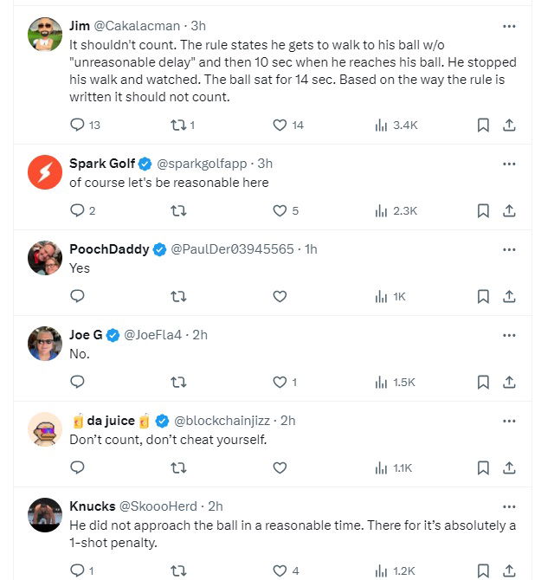
Task: Open da juice's profile picture
Action: click(45, 429)
